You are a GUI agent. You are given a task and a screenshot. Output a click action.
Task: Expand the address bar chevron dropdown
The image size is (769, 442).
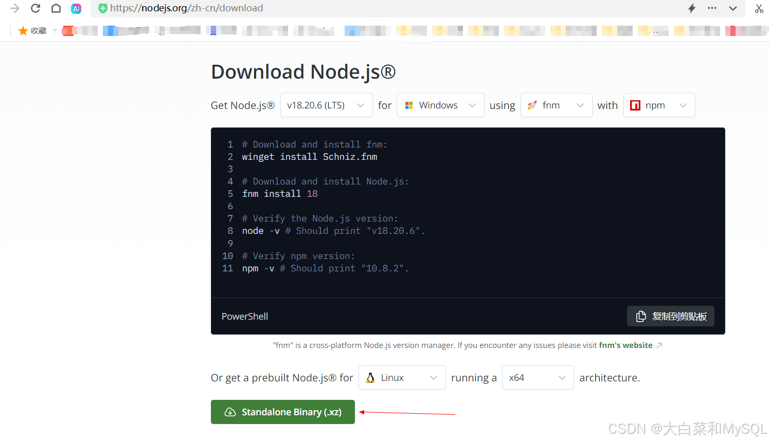pyautogui.click(x=733, y=8)
